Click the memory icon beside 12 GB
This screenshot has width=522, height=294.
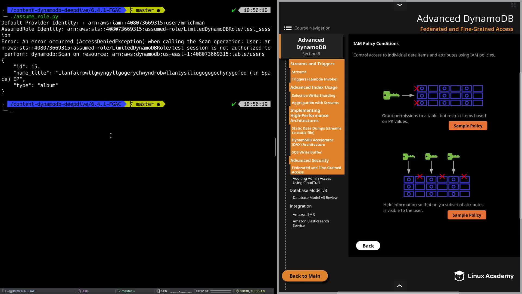tap(198, 291)
